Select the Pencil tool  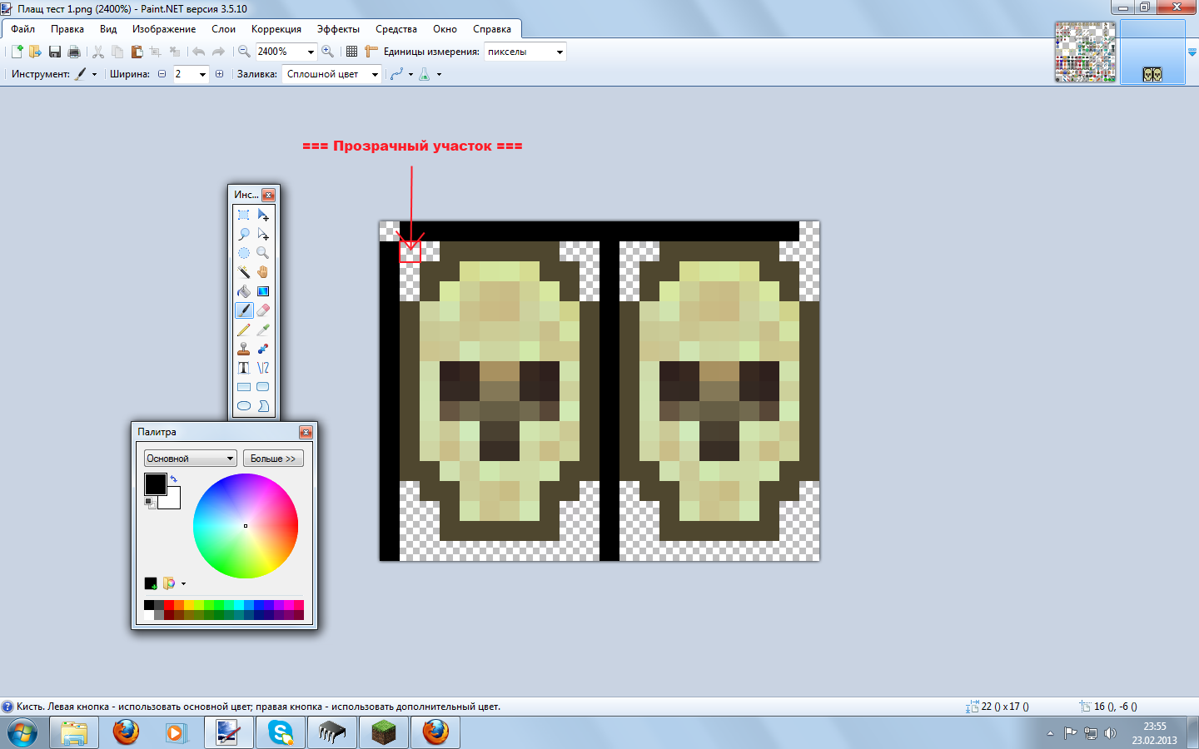click(x=244, y=330)
